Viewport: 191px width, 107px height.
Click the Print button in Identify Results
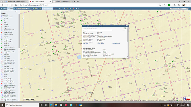point(125,28)
